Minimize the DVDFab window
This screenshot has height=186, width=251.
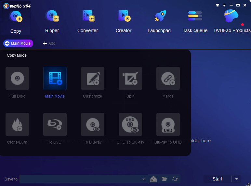231,5
